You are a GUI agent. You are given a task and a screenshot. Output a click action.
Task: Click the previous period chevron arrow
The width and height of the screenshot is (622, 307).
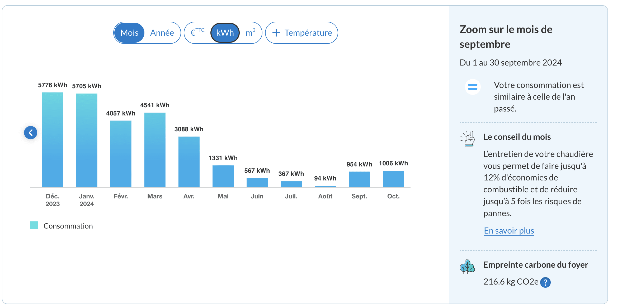click(x=31, y=133)
